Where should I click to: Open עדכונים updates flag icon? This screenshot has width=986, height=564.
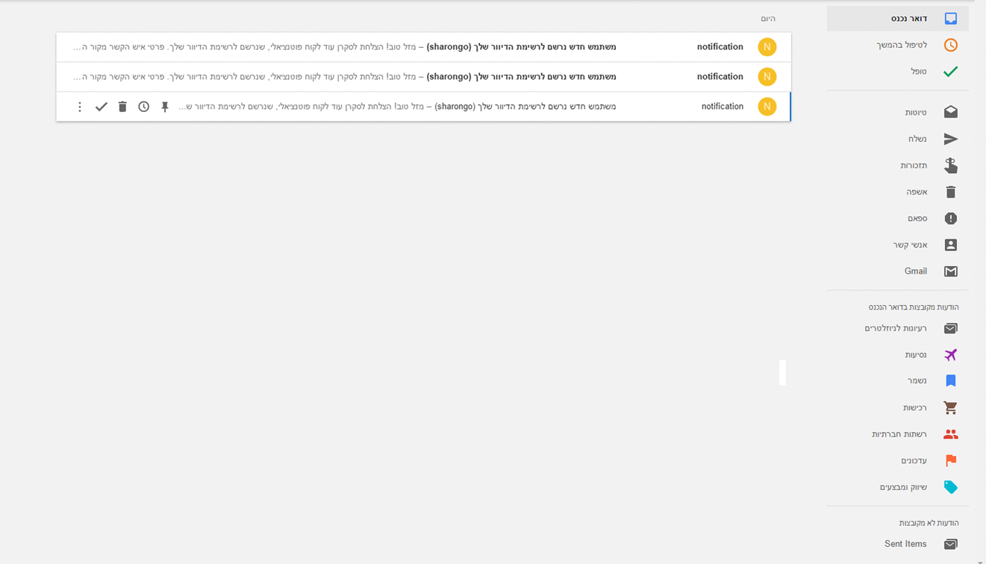(950, 460)
